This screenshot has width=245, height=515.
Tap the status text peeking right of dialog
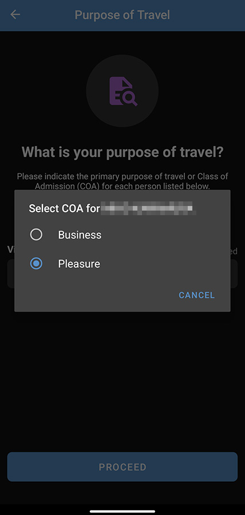234,251
